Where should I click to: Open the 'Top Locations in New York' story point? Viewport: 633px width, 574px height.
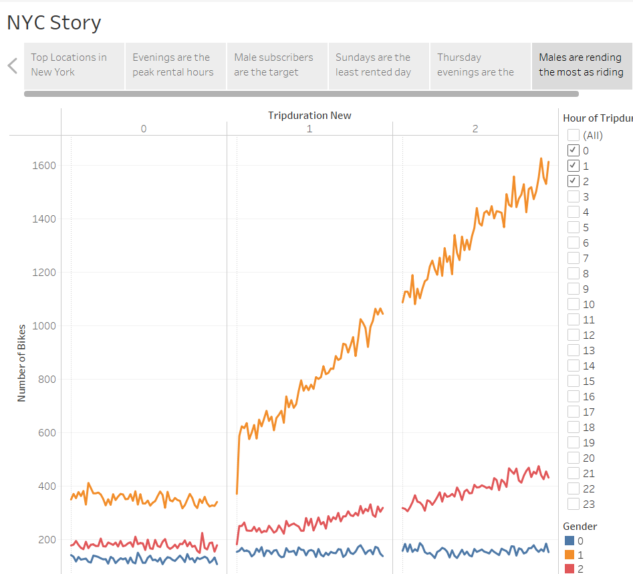pos(74,65)
